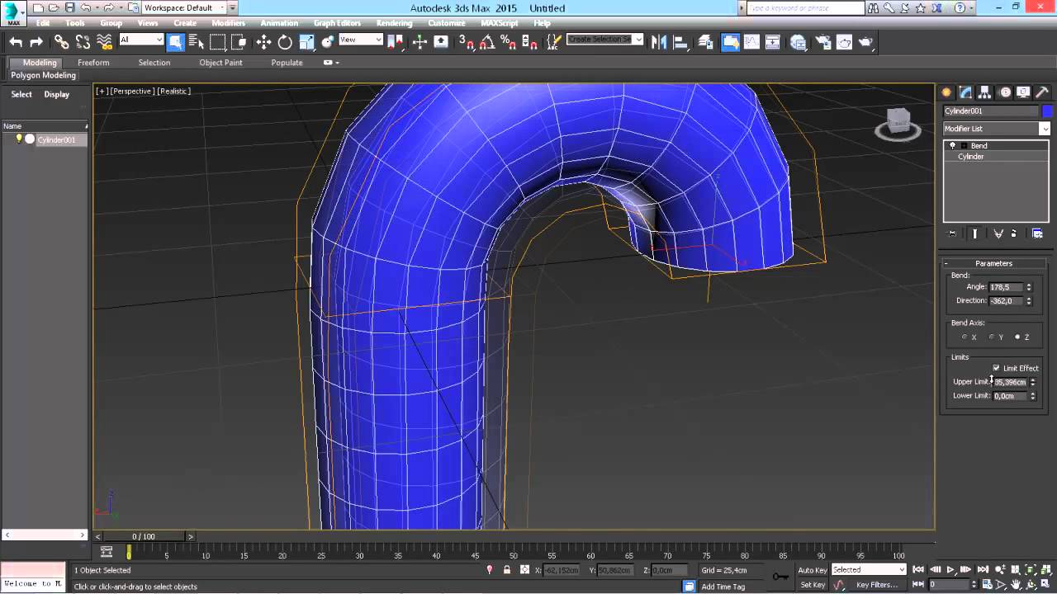Viewport: 1057px width, 594px height.
Task: Activate the Select and Scale tool
Action: pyautogui.click(x=306, y=42)
